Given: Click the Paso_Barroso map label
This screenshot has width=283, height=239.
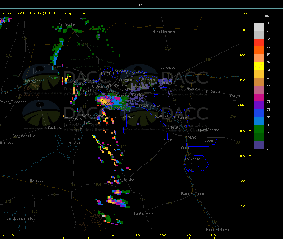Looking at the screenshot, I should click(x=192, y=194).
